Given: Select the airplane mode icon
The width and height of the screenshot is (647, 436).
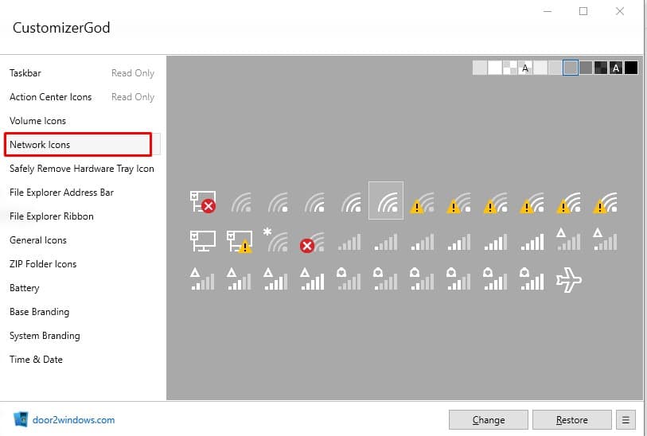Looking at the screenshot, I should coord(568,280).
